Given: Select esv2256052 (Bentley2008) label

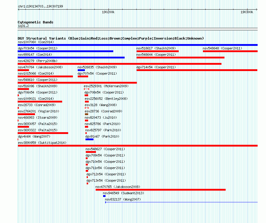Looking at the screenshot, I should 106,99.
